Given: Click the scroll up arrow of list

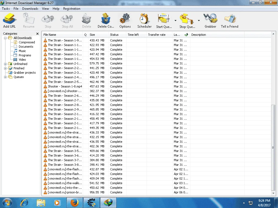Looking at the screenshot, I should [273, 34].
